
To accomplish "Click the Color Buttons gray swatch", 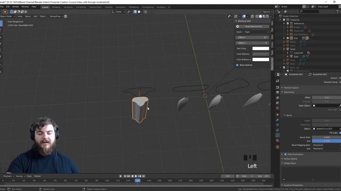I will pyautogui.click(x=261, y=54).
